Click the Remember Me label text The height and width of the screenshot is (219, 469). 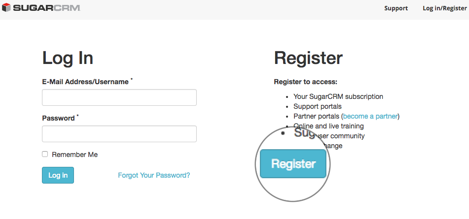(x=75, y=155)
